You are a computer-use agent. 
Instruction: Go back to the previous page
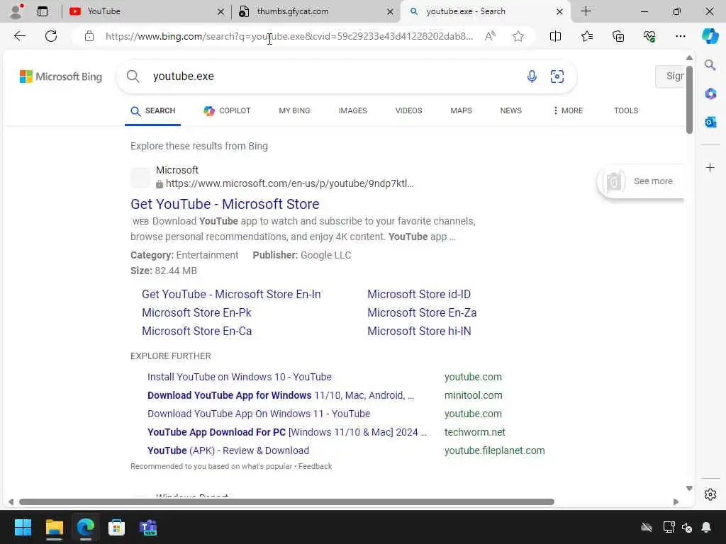[x=19, y=36]
